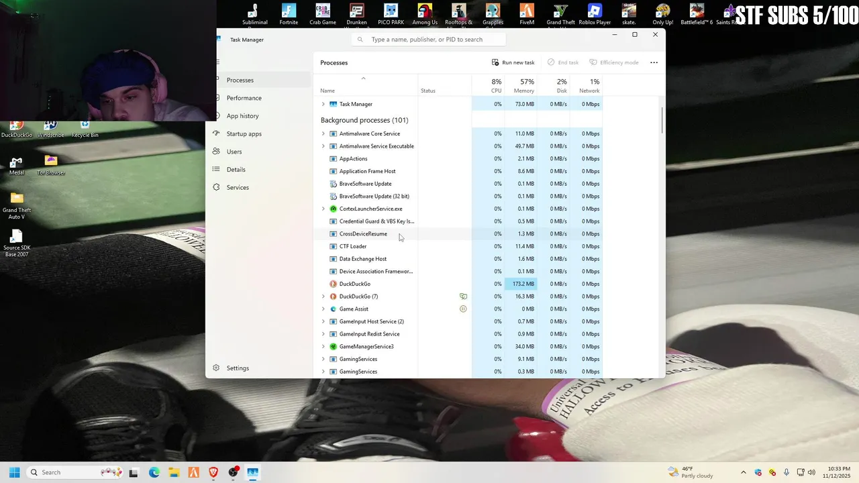Click the suspended status icon for Game Assist
This screenshot has height=483, width=859.
[463, 309]
